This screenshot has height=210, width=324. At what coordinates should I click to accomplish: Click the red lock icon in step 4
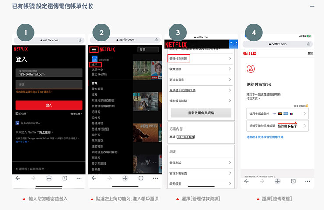(x=251, y=69)
